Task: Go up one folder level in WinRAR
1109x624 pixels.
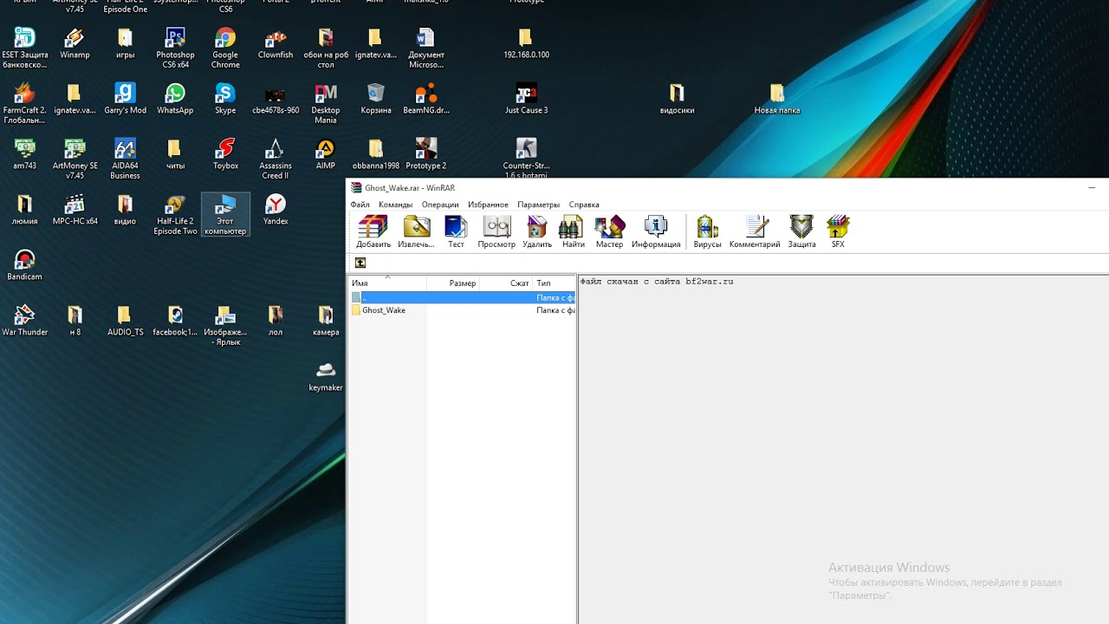Action: point(360,263)
